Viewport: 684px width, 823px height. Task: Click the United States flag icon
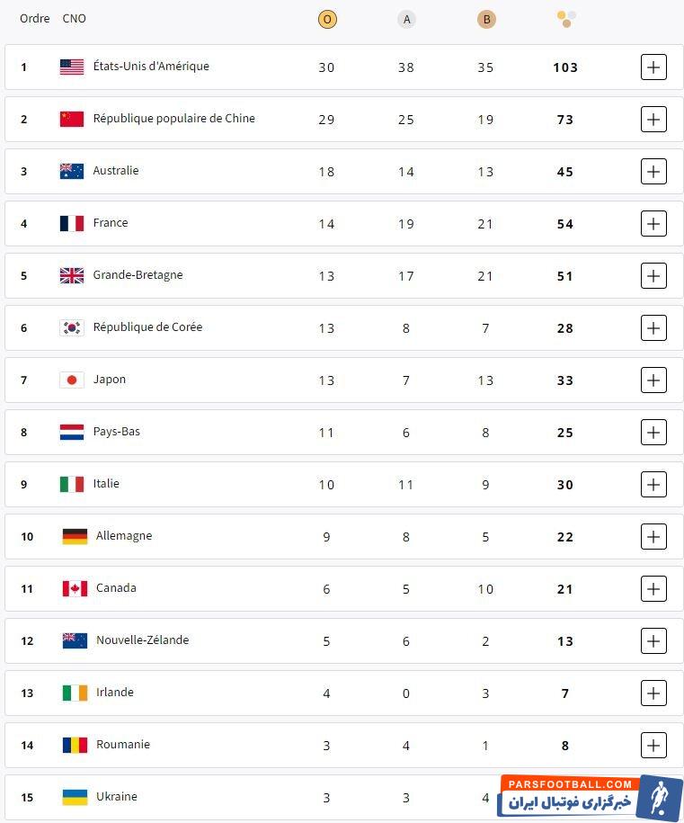click(x=72, y=67)
